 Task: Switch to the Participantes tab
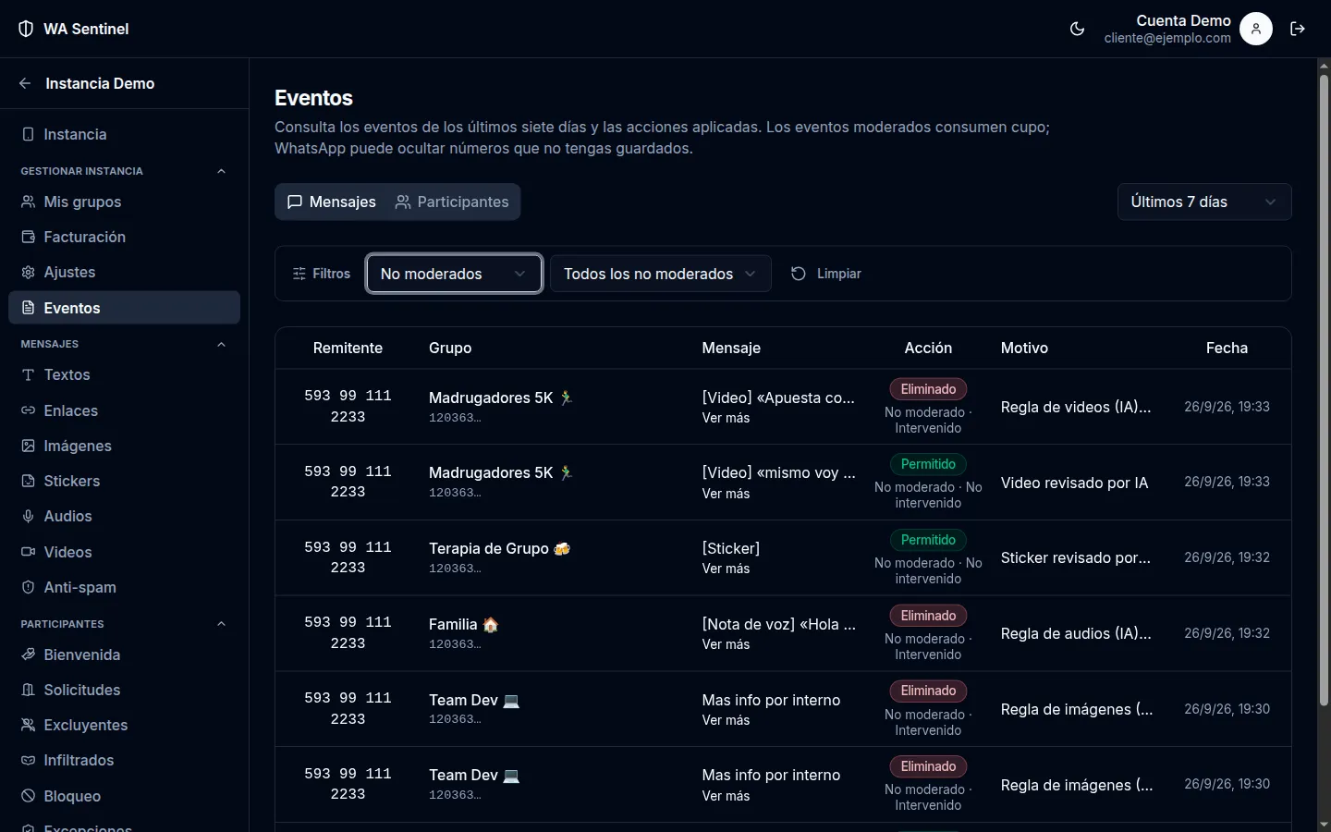point(452,202)
